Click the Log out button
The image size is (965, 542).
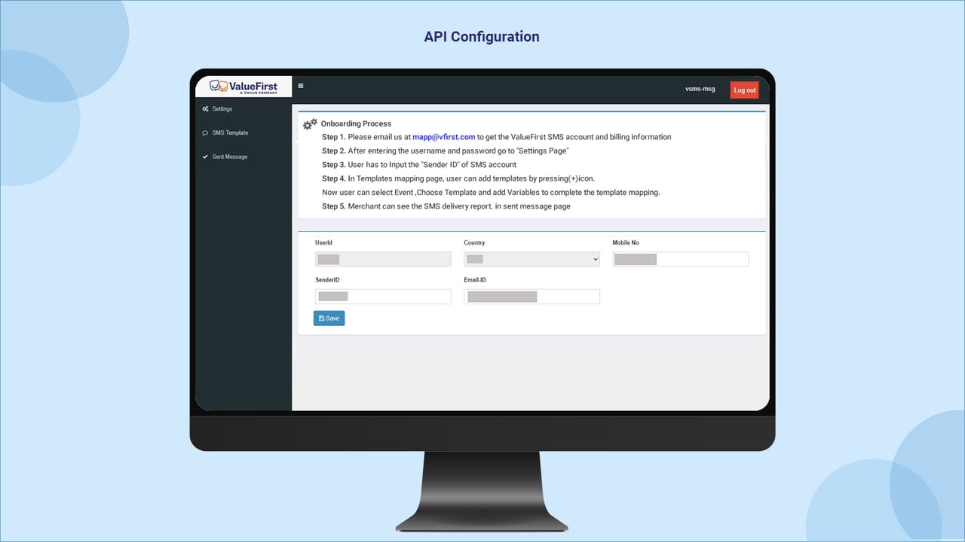pyautogui.click(x=744, y=90)
